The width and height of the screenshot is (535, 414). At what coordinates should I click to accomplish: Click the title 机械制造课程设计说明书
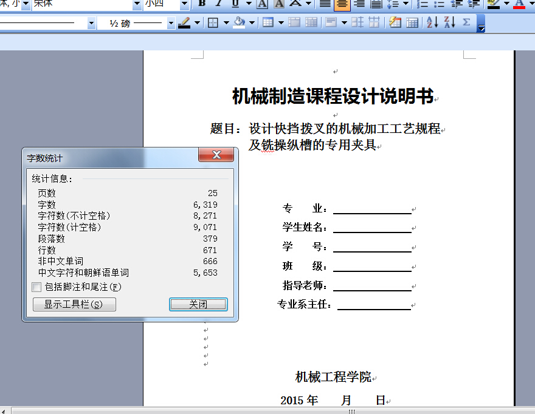point(333,96)
